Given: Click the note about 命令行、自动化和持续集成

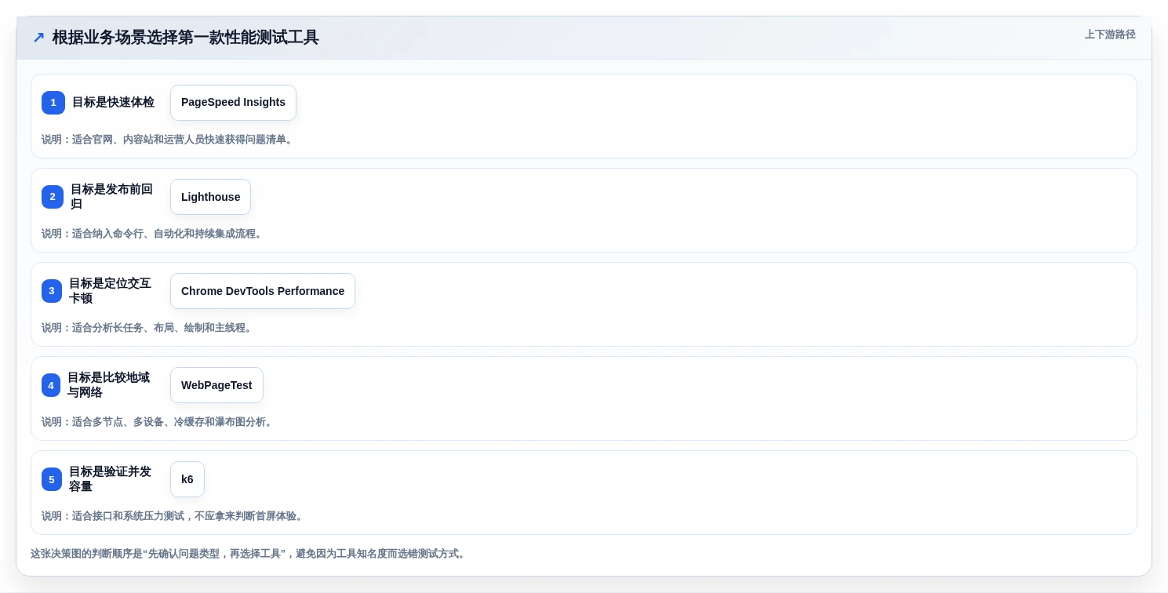Looking at the screenshot, I should (x=153, y=234).
